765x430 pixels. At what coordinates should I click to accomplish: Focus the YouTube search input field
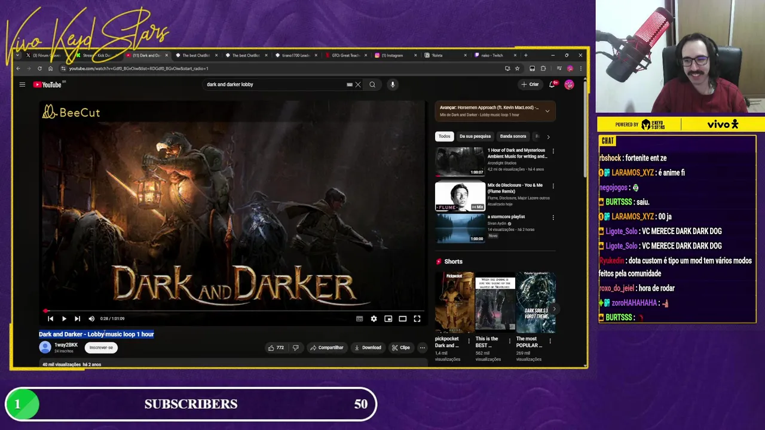[x=274, y=85]
